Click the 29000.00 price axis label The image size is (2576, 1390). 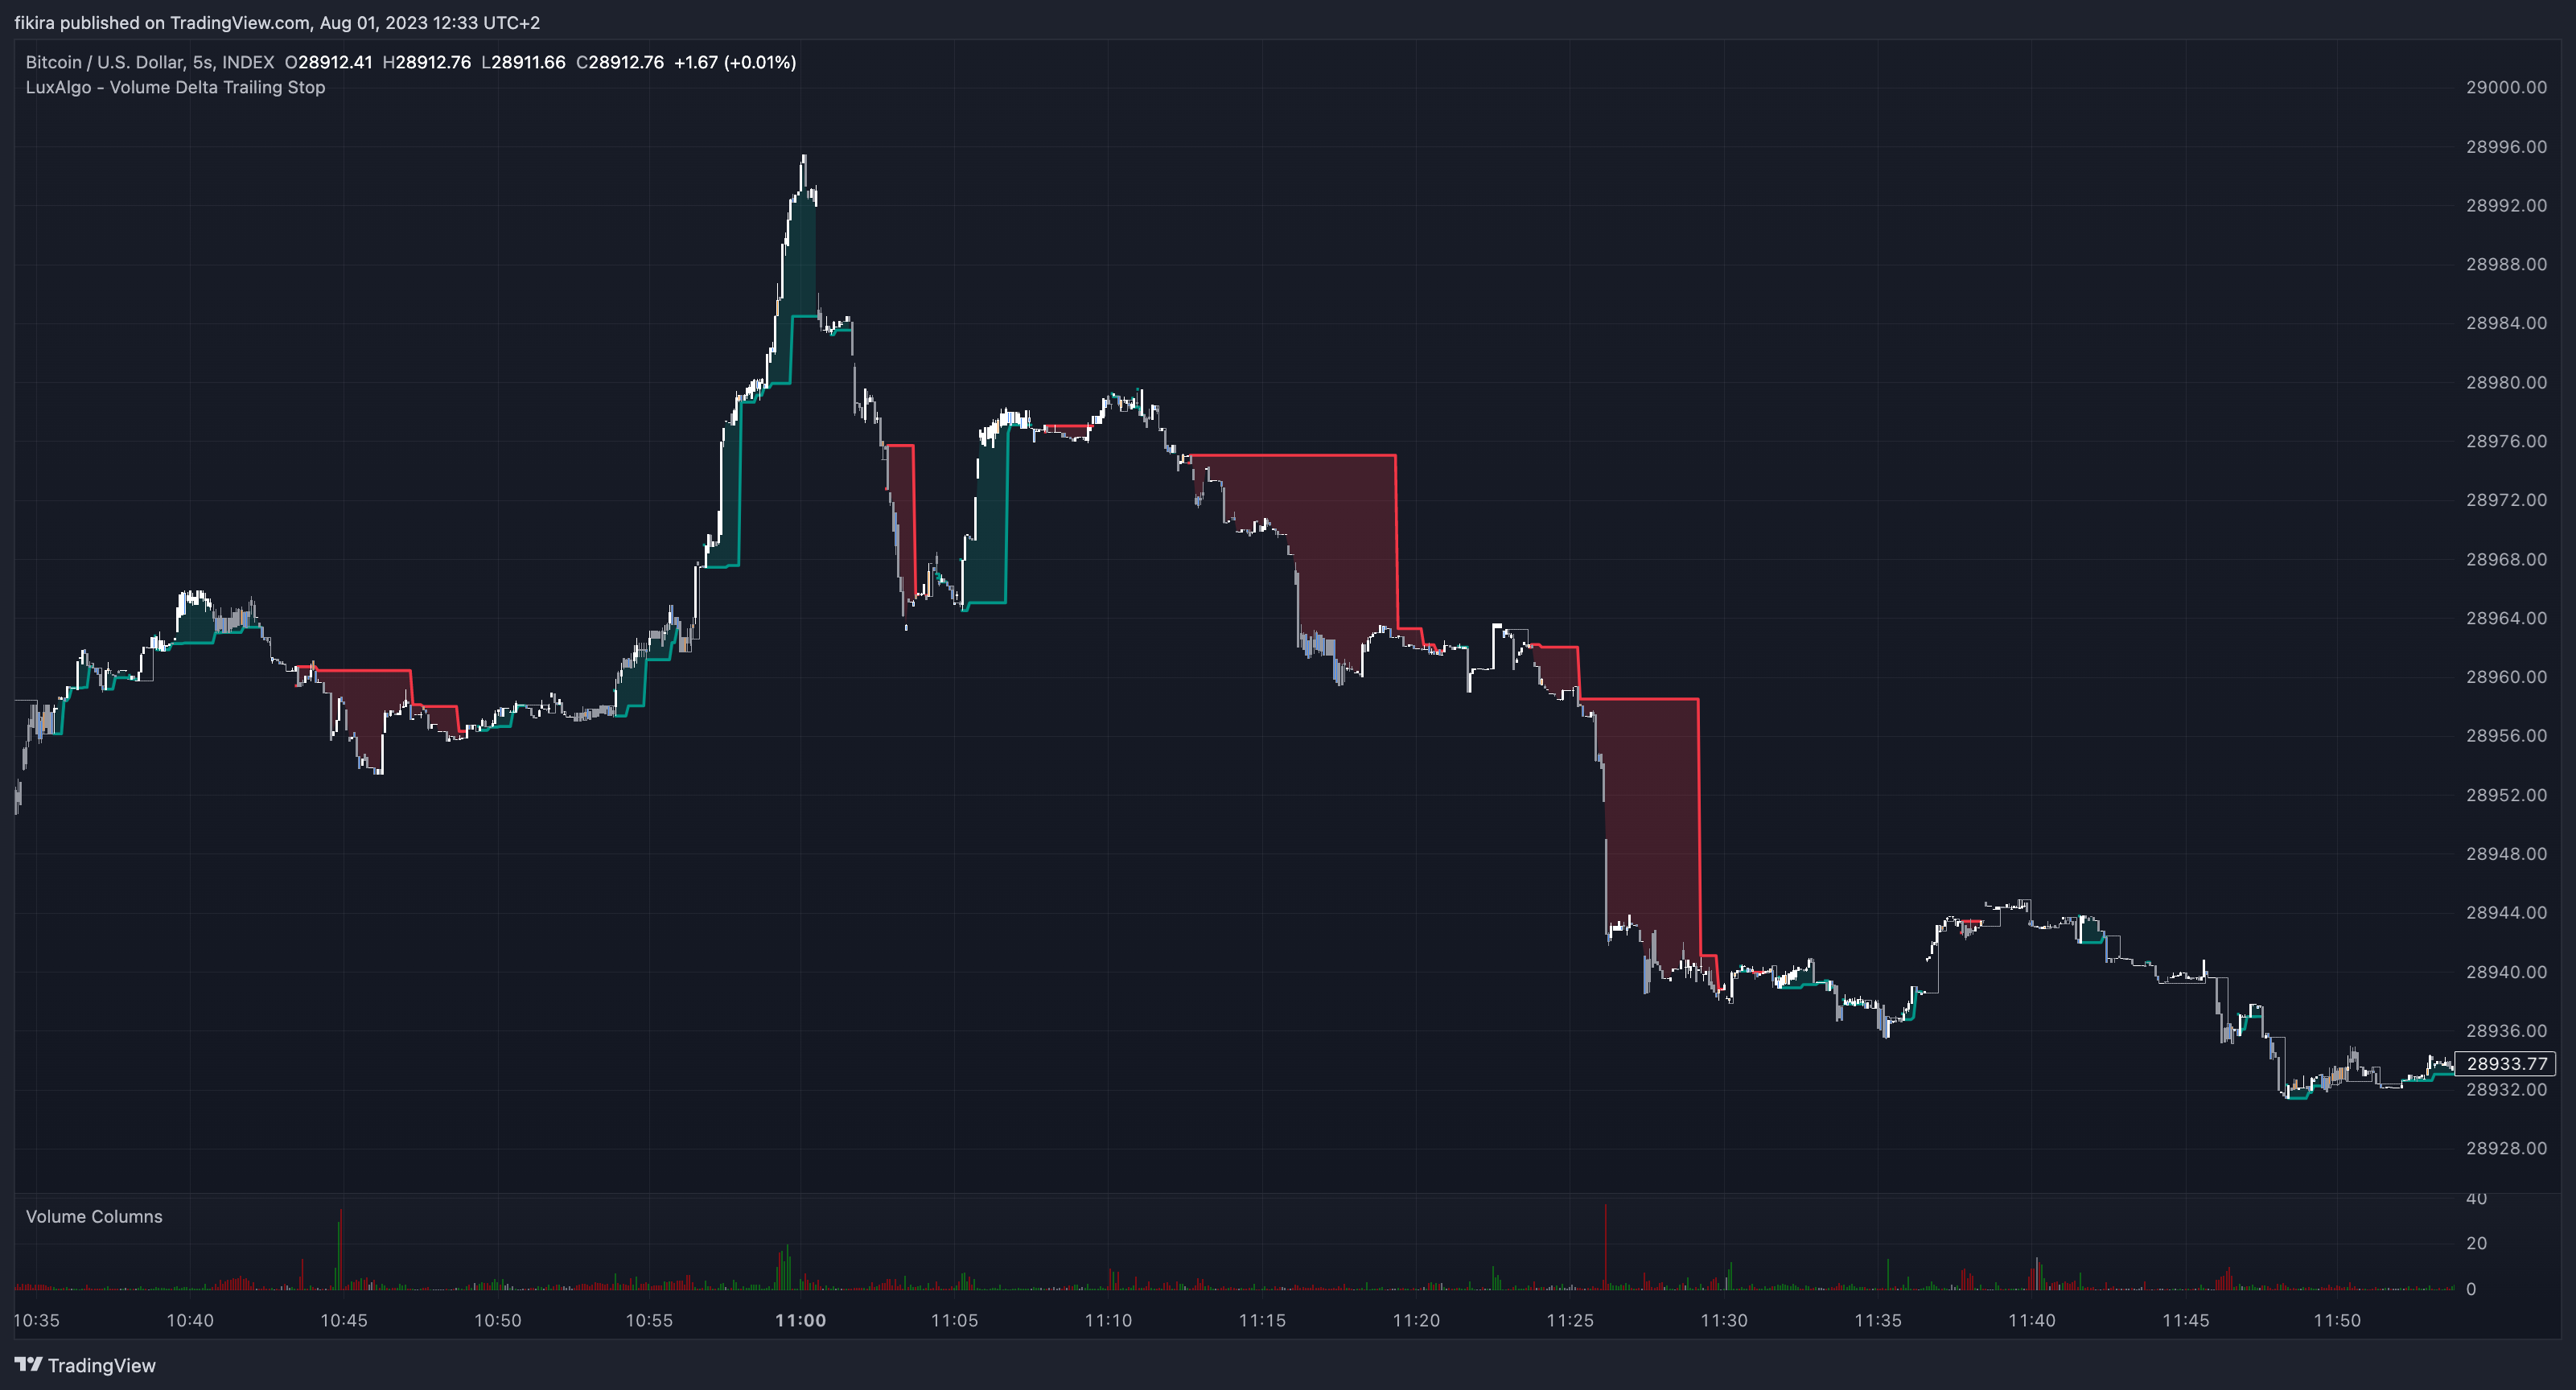pyautogui.click(x=2506, y=87)
